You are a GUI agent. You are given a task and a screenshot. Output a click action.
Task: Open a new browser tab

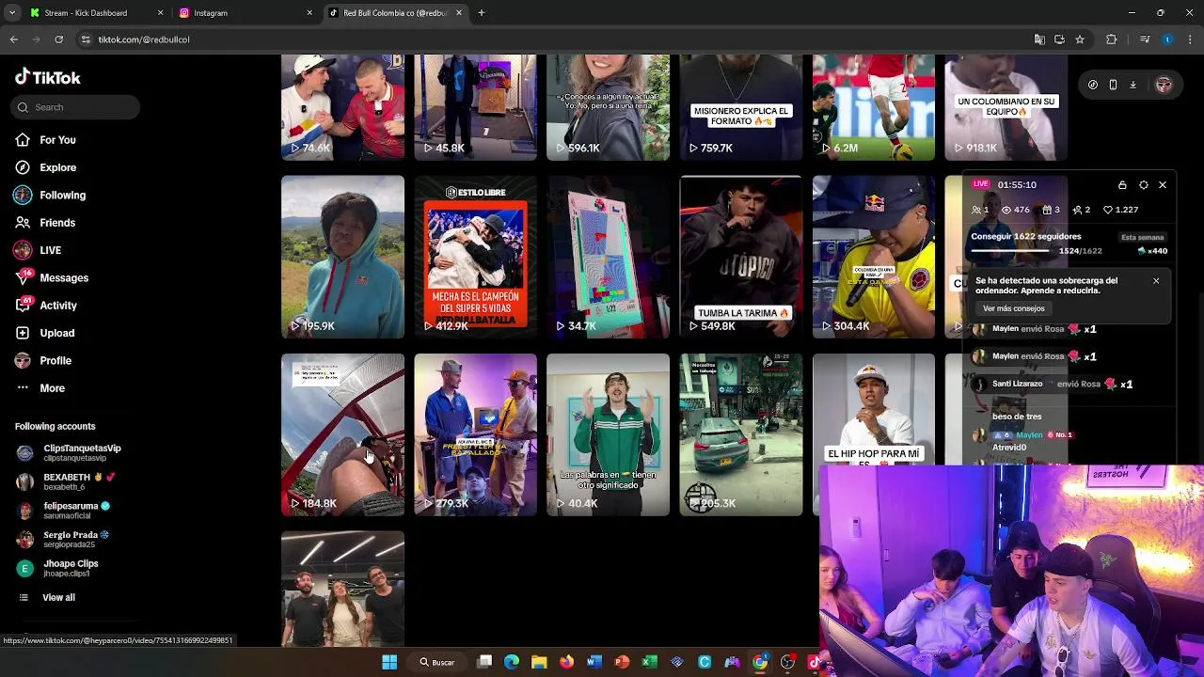(x=482, y=13)
